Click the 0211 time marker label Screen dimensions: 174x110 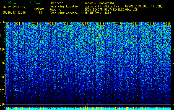coord(19,24)
